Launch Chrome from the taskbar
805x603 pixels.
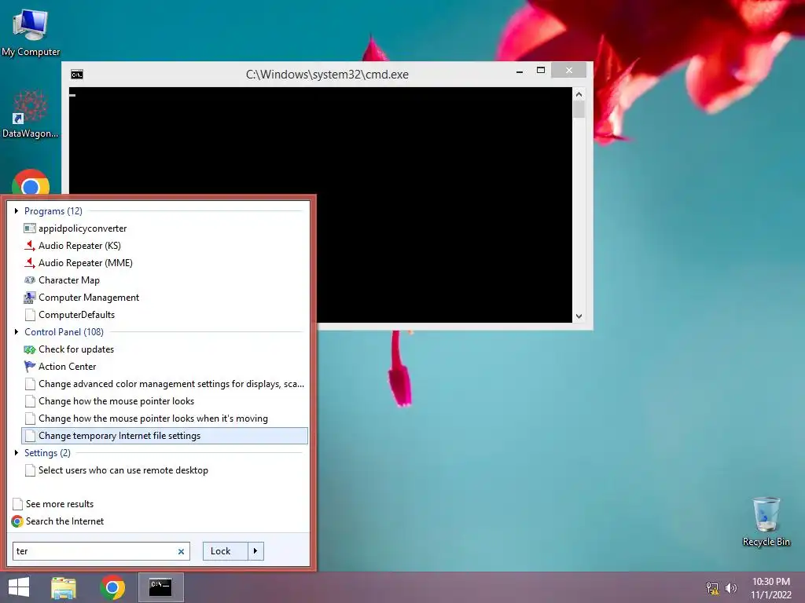tap(112, 587)
